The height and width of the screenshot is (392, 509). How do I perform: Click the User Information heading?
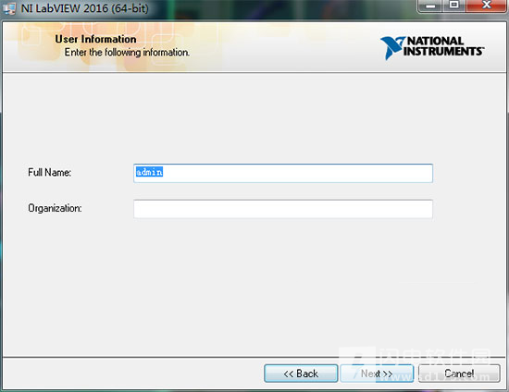tap(95, 39)
